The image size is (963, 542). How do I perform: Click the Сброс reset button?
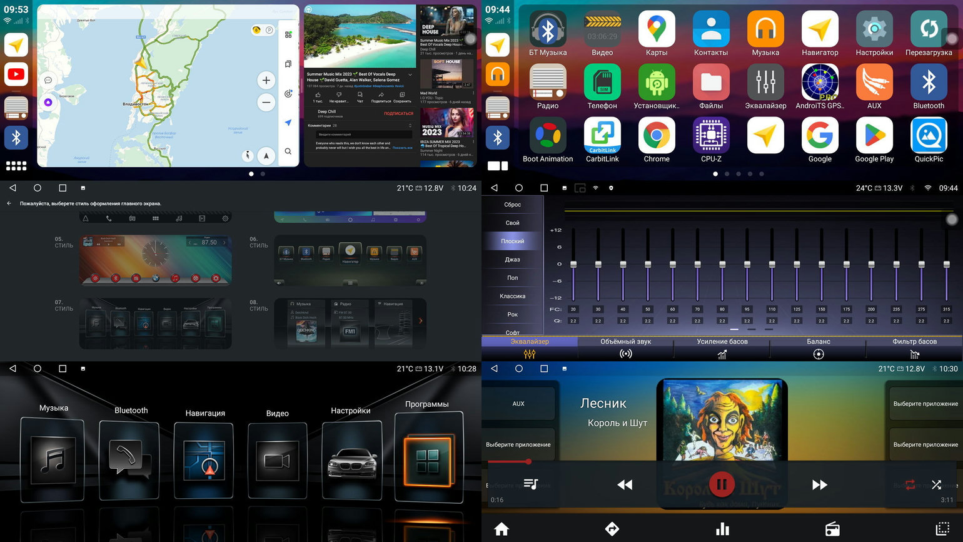pyautogui.click(x=512, y=205)
